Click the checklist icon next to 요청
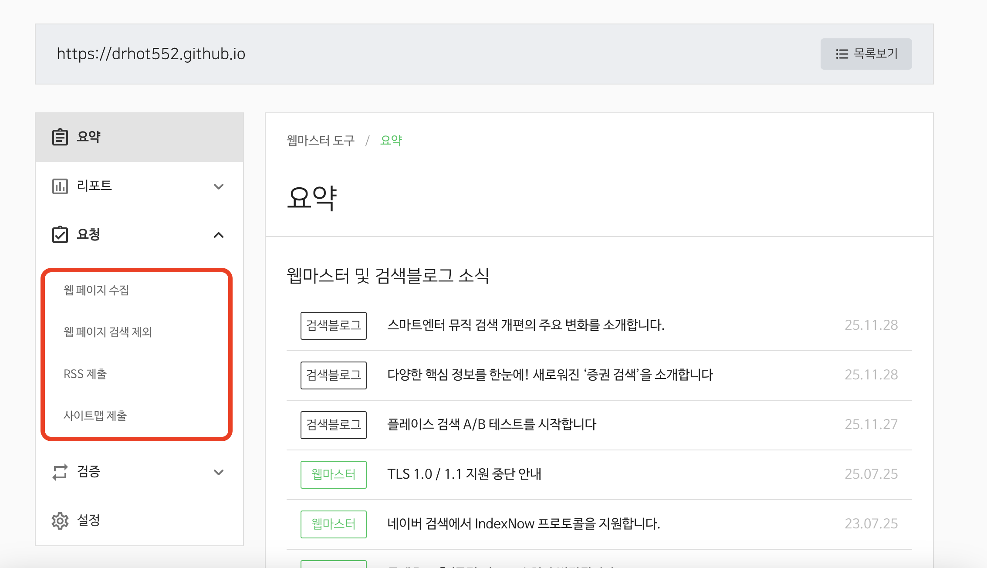987x568 pixels. [60, 235]
